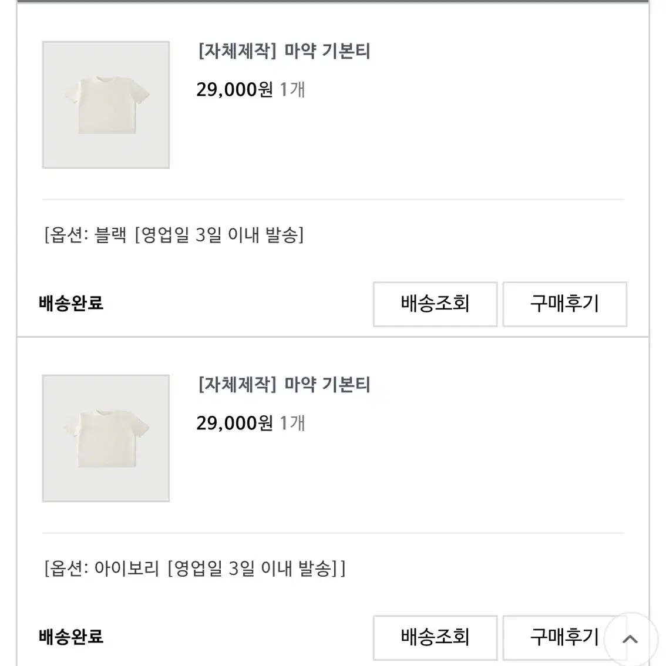Click the 1개 quantity on first item
The height and width of the screenshot is (666, 666).
[x=292, y=90]
